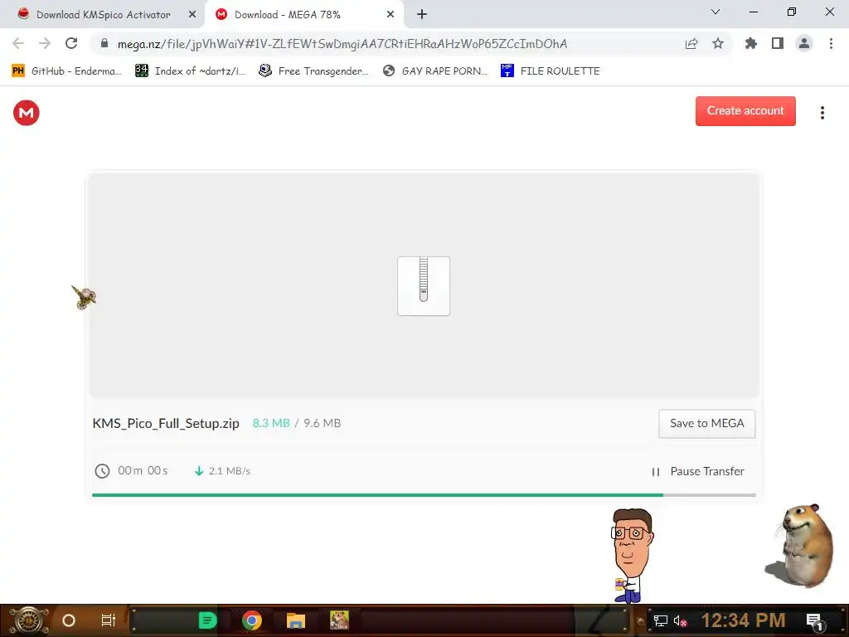Close the Download KMSpico Activator tab
Screen dimensions: 849x637
tap(192, 15)
